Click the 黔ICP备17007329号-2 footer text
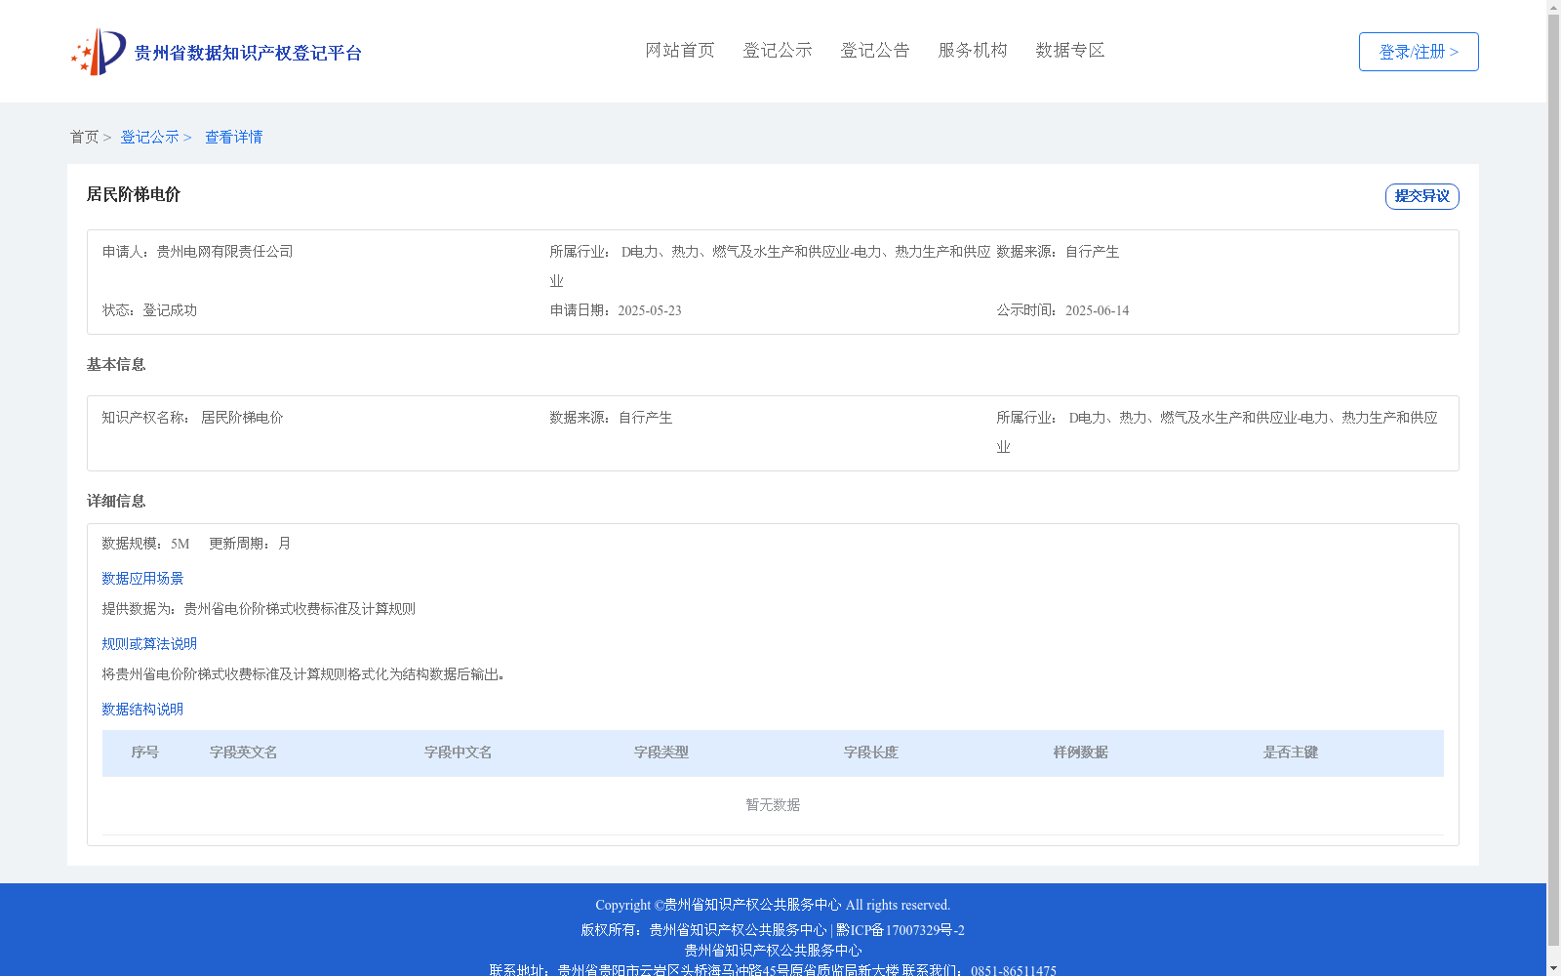The height and width of the screenshot is (976, 1561). point(901,930)
